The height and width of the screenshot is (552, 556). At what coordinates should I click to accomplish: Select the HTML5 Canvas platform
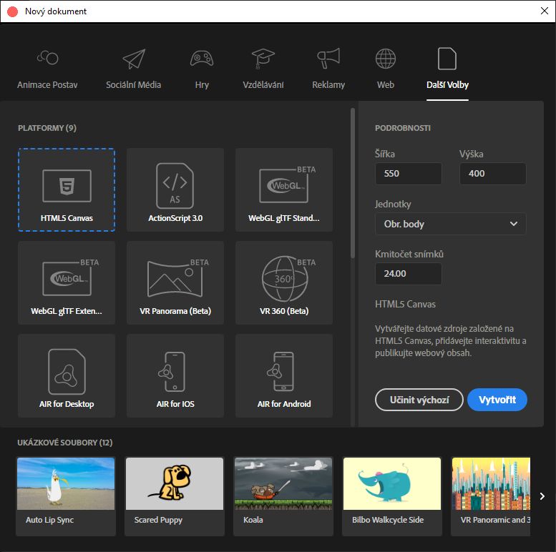(x=67, y=190)
